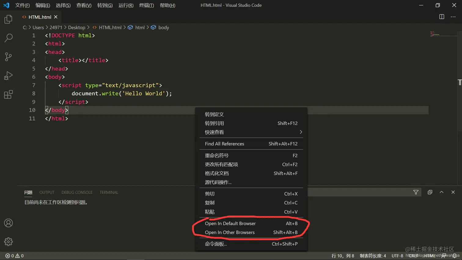462x260 pixels.
Task: Click the 24971 breadcrumb segment
Action: pyautogui.click(x=56, y=27)
